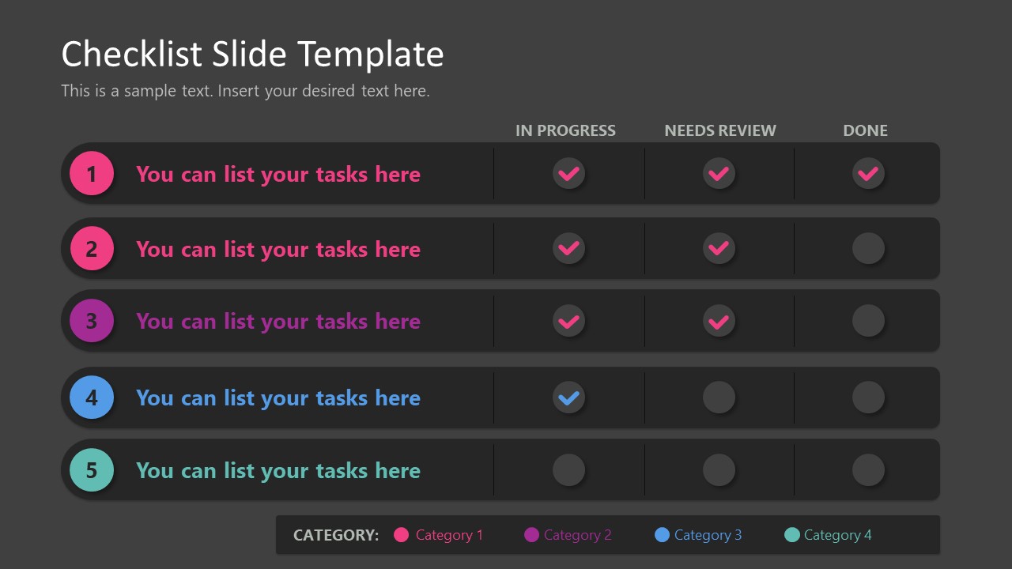Select the NEEDS REVIEW column header
Image resolution: width=1012 pixels, height=569 pixels.
click(719, 130)
